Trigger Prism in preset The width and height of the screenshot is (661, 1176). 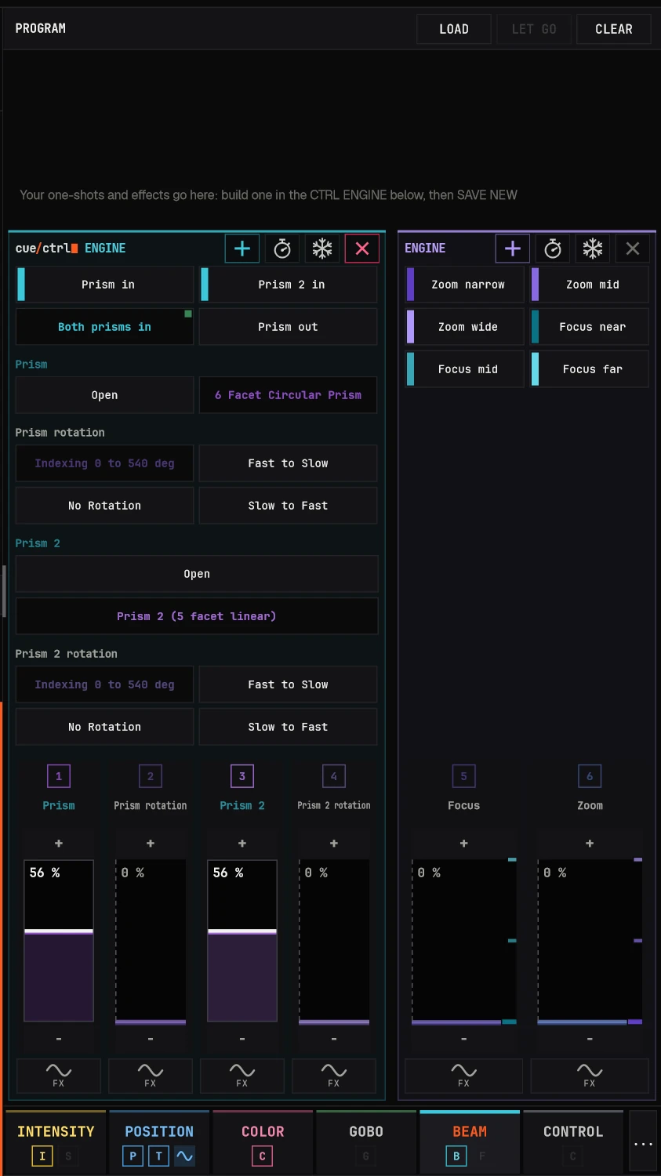coord(104,285)
